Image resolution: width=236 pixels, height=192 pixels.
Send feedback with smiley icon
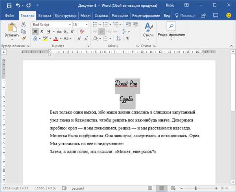(x=229, y=15)
